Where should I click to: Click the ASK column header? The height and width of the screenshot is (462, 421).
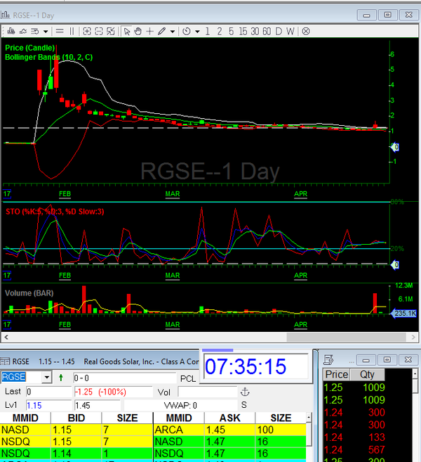(x=230, y=418)
